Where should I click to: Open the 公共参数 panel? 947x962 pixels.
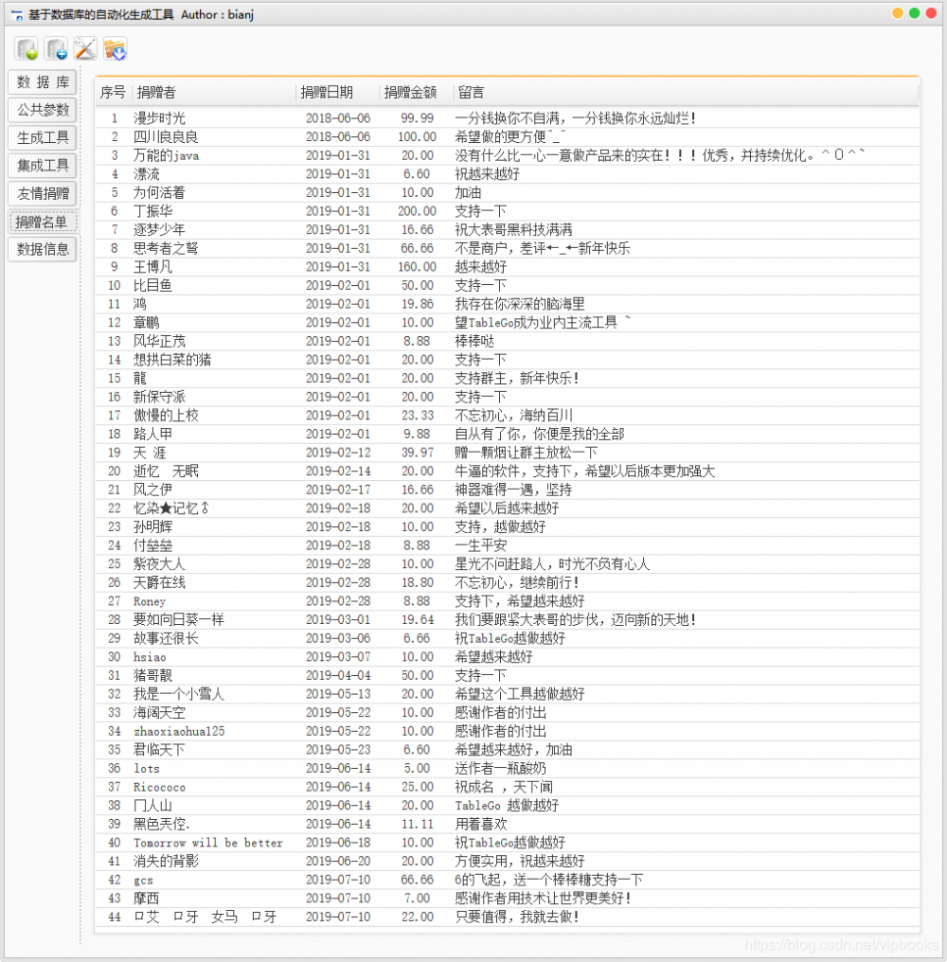(42, 110)
